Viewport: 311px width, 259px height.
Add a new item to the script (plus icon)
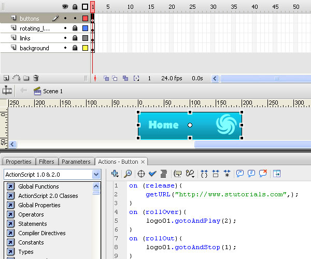(115, 174)
